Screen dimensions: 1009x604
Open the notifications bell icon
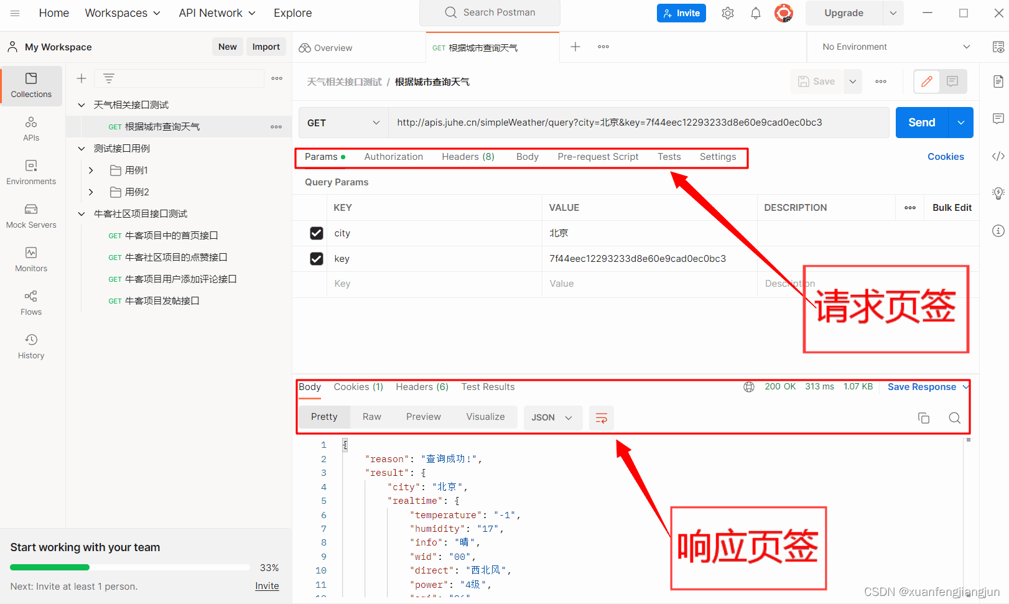point(756,13)
